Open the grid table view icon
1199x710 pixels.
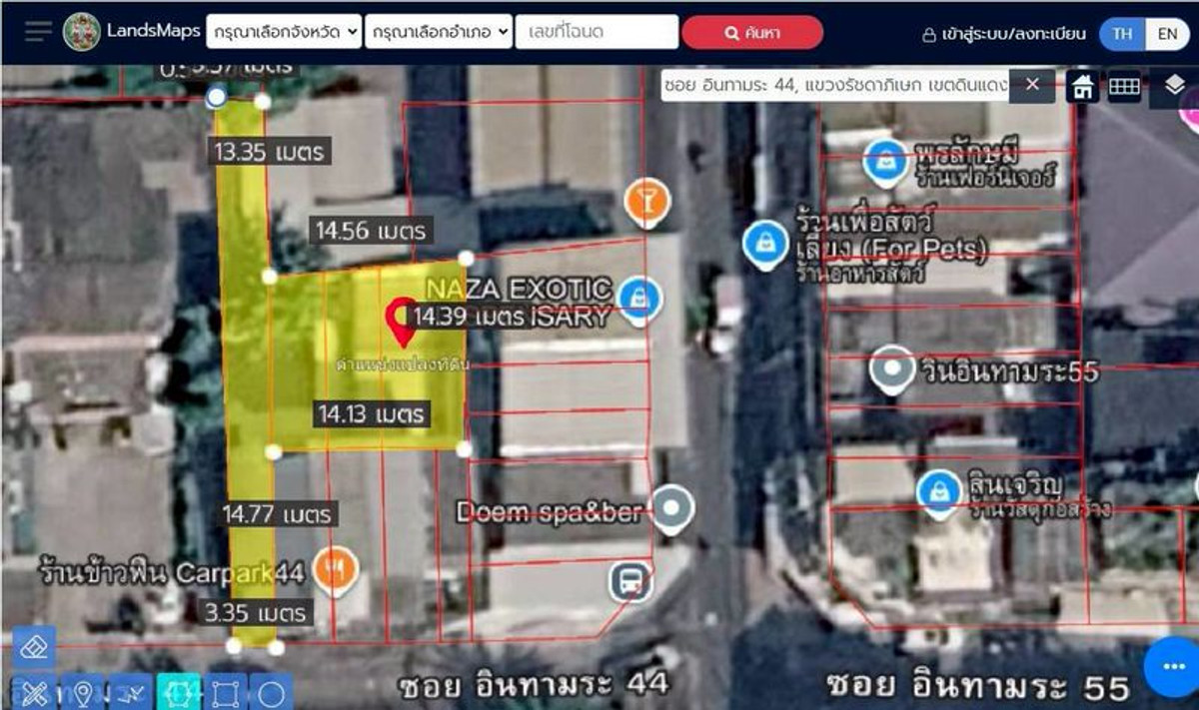click(1124, 87)
